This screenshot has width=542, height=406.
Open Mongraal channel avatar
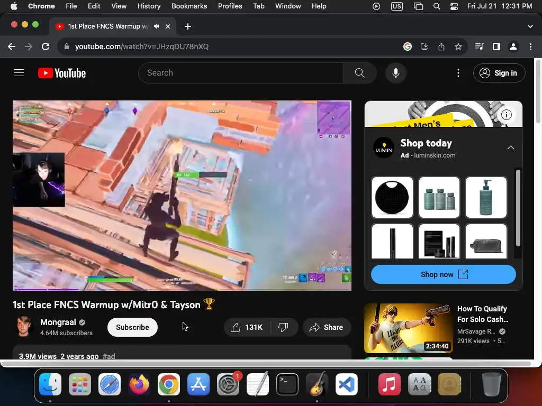[x=23, y=327]
